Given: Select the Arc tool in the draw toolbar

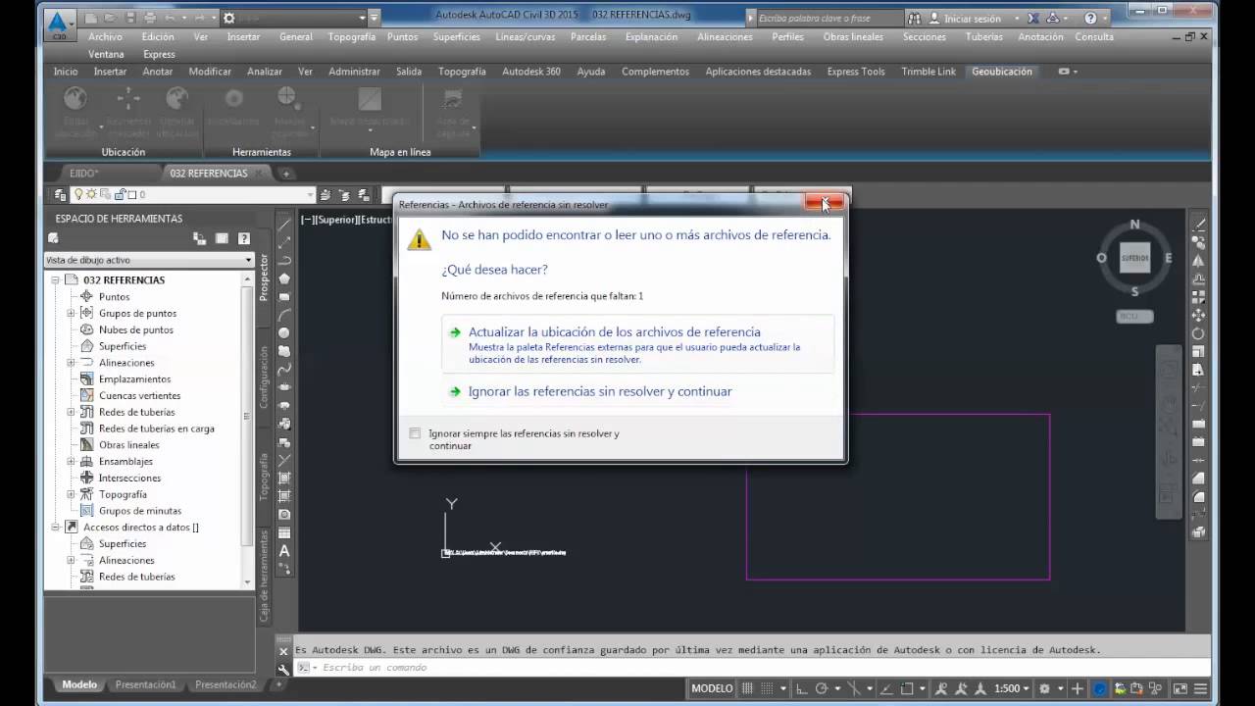Looking at the screenshot, I should pos(284,315).
